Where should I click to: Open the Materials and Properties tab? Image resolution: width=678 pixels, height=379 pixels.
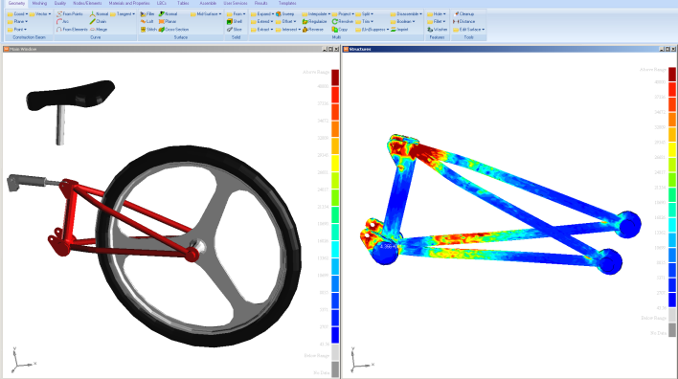[129, 3]
